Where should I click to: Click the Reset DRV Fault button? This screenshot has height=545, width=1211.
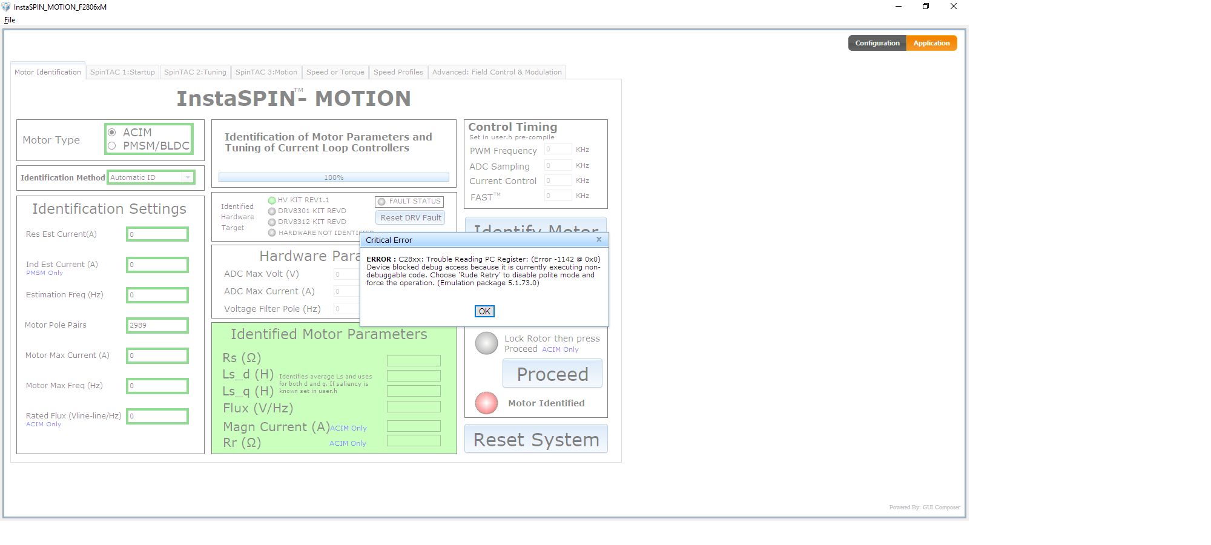pyautogui.click(x=411, y=217)
